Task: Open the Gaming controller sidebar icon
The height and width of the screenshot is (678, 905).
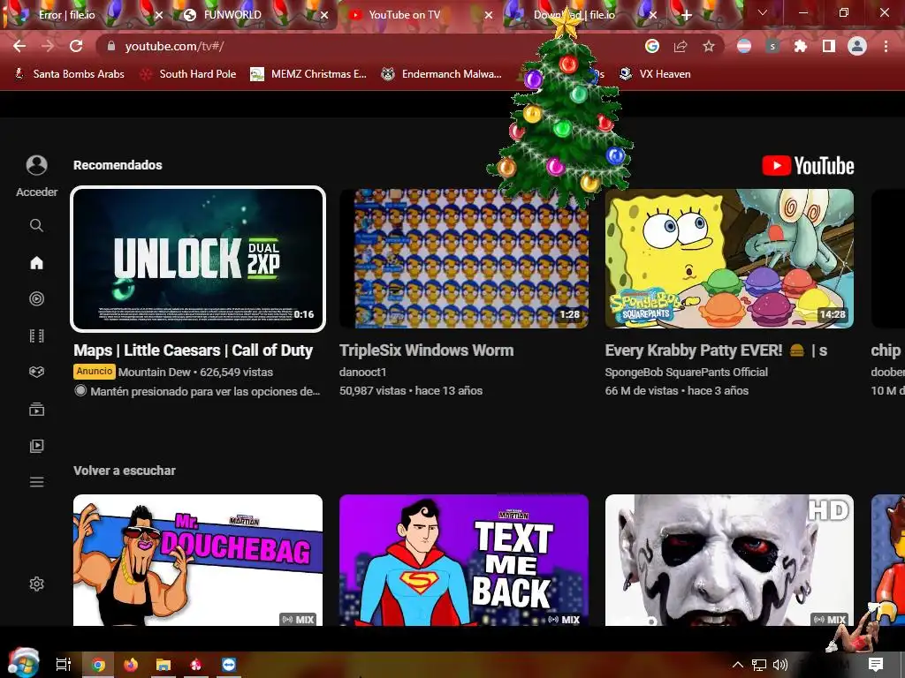Action: tap(36, 372)
